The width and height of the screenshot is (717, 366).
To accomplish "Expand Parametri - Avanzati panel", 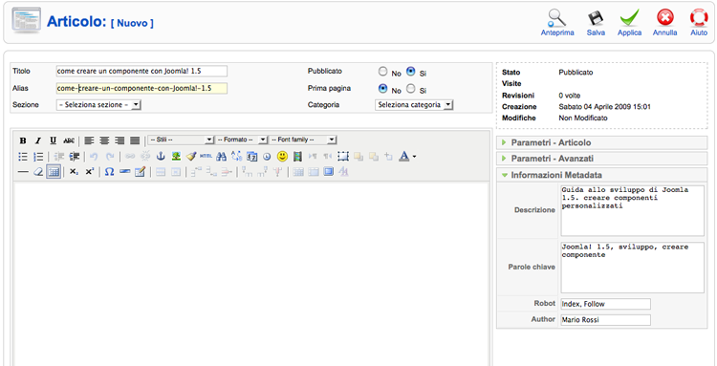I will 601,159.
